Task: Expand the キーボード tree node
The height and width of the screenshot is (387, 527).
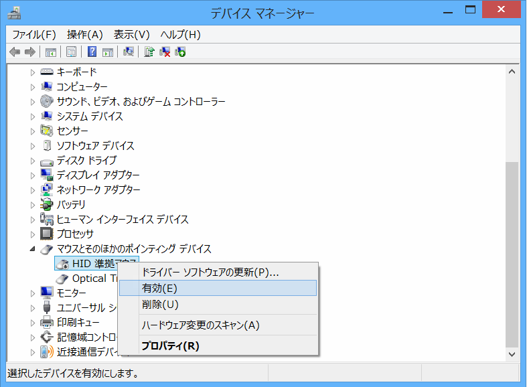Action: [32, 72]
